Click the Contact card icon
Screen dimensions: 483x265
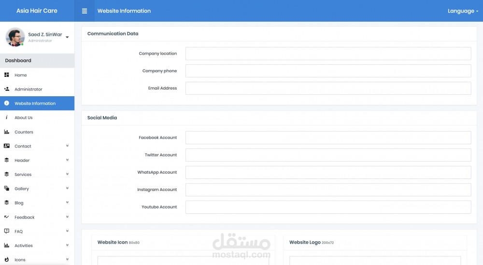pos(6,146)
